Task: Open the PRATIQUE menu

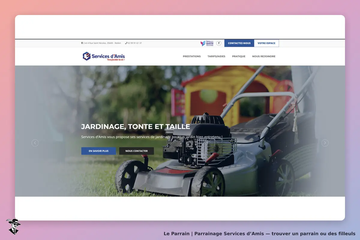Action: point(238,56)
